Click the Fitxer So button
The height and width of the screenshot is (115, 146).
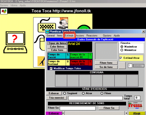109,108
